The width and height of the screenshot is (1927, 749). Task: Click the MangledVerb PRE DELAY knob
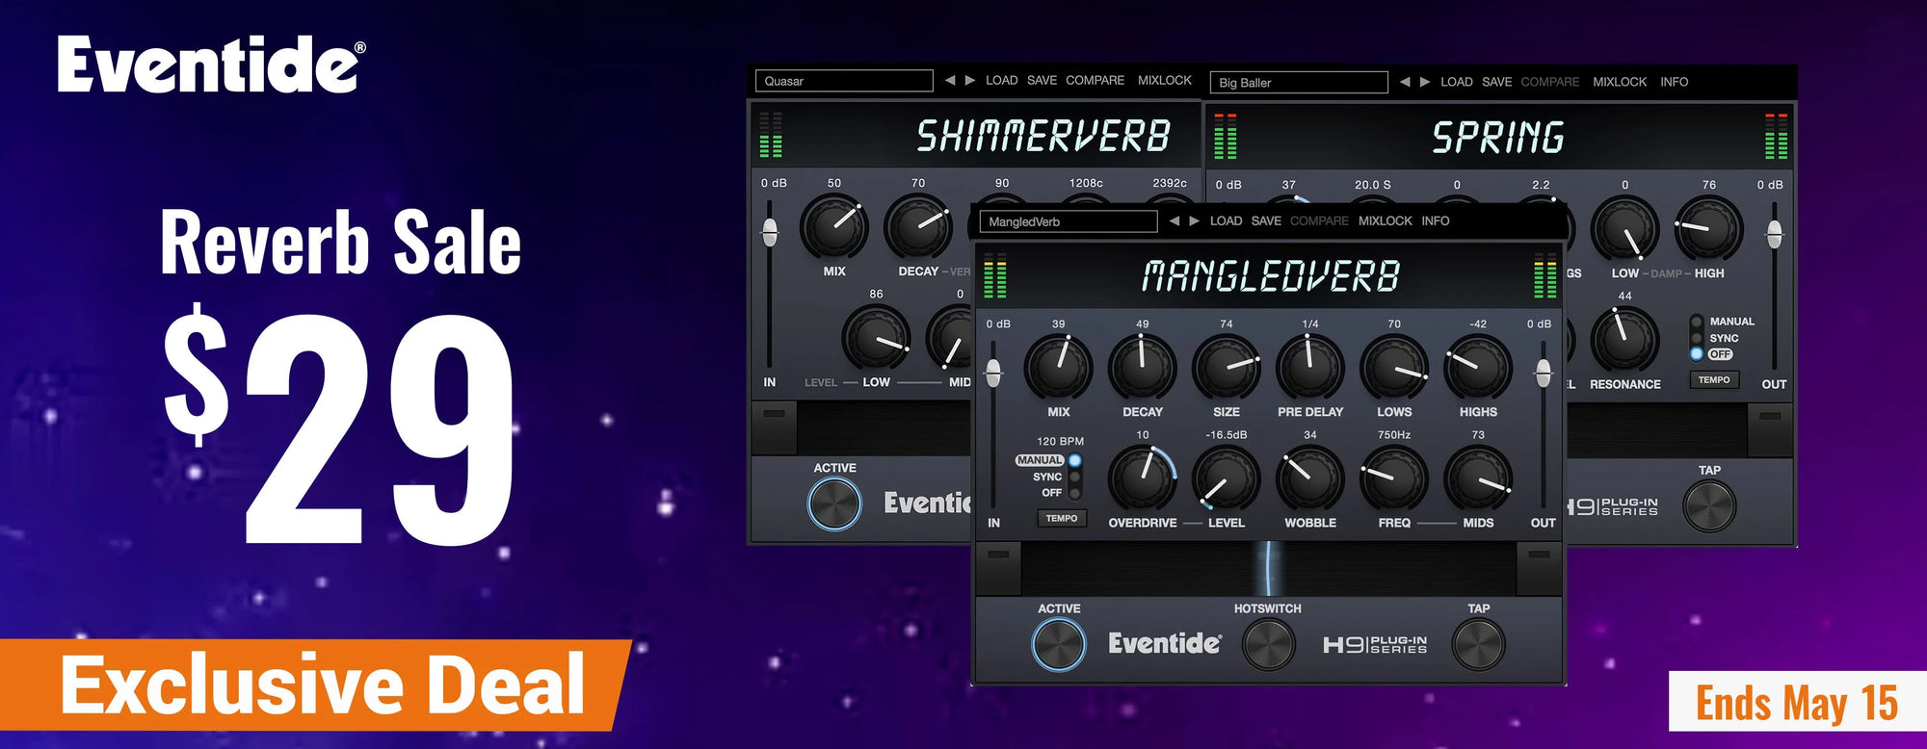tap(1309, 368)
